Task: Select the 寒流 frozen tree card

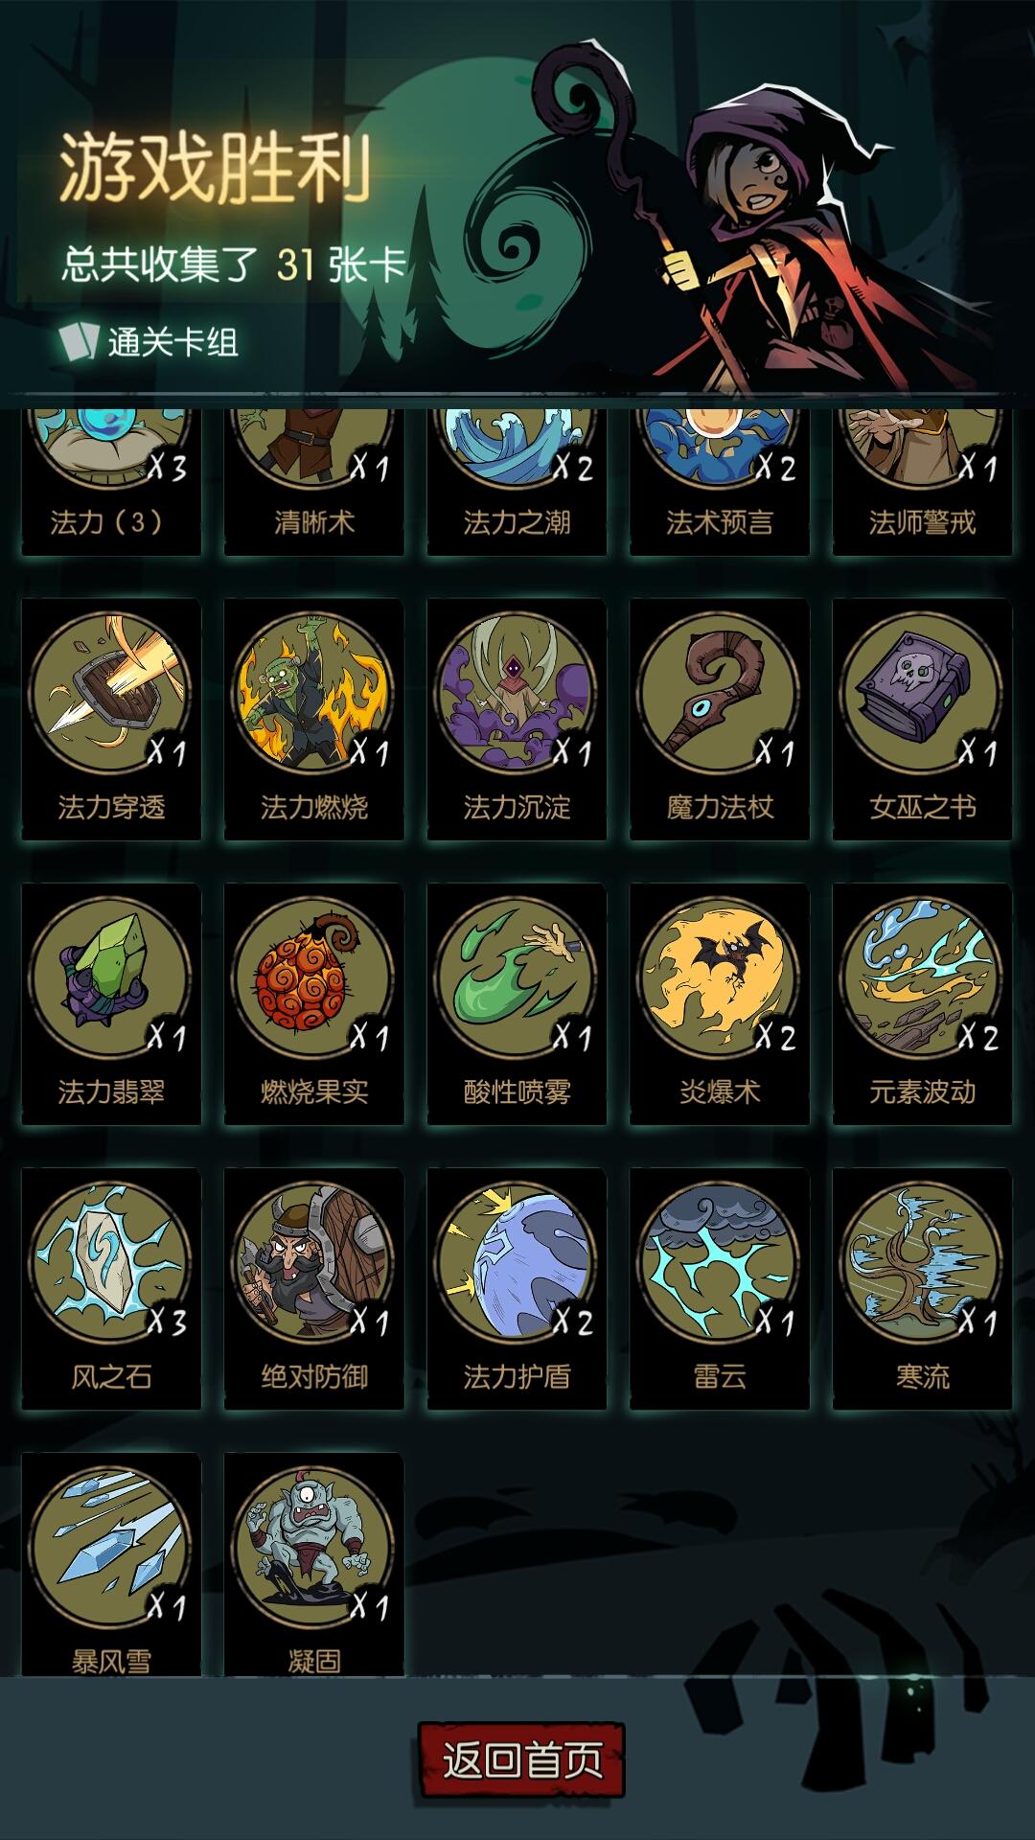Action: tap(922, 1289)
